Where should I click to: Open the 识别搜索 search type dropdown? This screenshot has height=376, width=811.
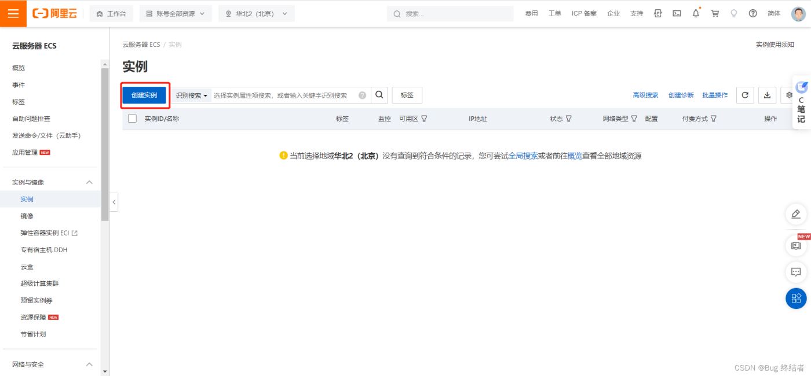191,95
